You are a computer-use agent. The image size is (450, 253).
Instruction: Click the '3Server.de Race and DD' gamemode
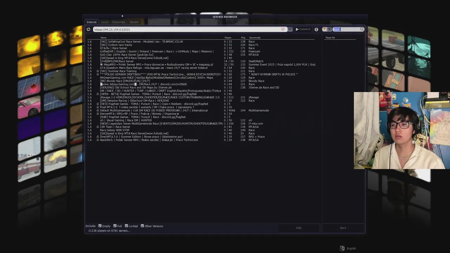tap(264, 87)
